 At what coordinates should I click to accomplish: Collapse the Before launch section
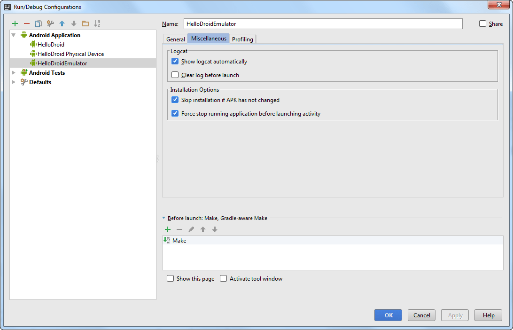(x=164, y=218)
